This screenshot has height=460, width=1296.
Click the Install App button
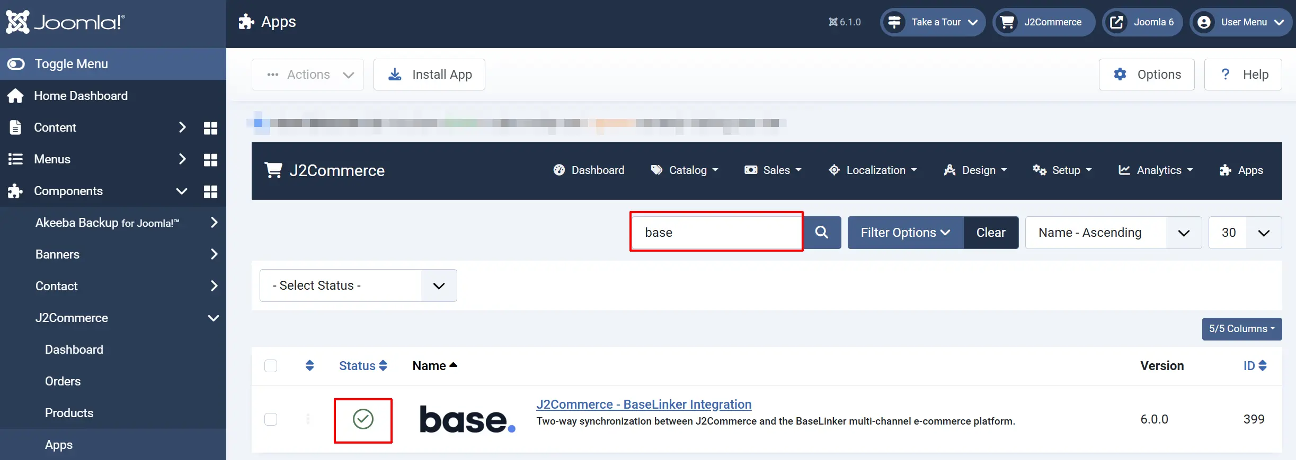(x=429, y=75)
